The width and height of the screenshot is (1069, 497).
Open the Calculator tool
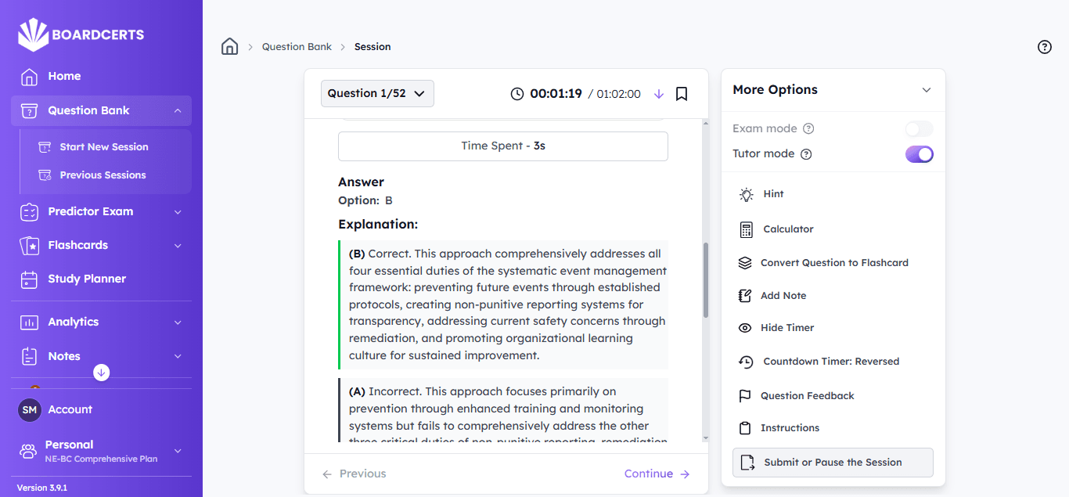tap(788, 229)
